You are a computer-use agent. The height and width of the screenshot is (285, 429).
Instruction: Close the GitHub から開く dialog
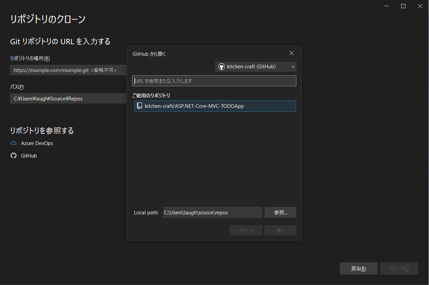292,53
